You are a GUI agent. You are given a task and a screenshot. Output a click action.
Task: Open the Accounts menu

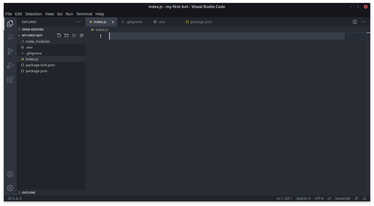(10, 174)
